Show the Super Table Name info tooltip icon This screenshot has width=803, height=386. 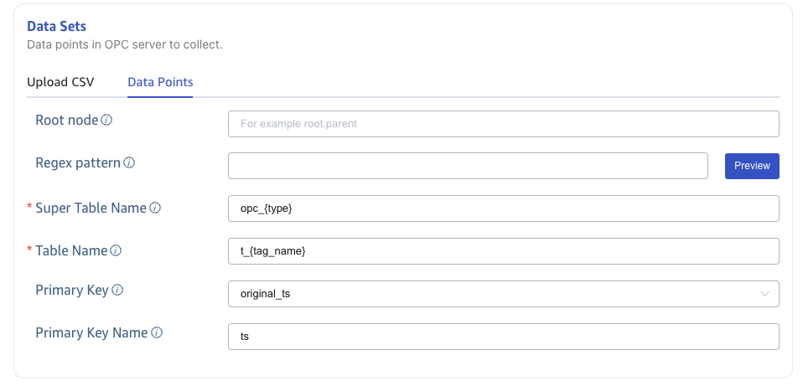155,208
